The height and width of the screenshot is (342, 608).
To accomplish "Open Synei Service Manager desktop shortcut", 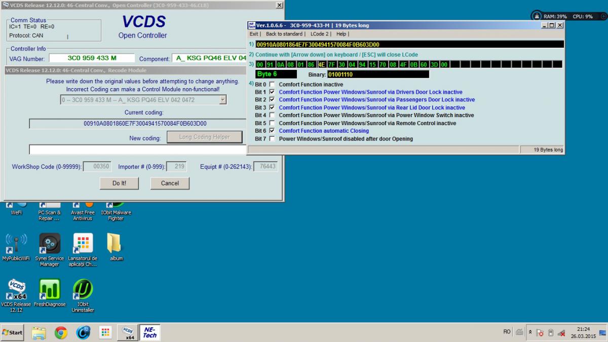I will coord(50,250).
